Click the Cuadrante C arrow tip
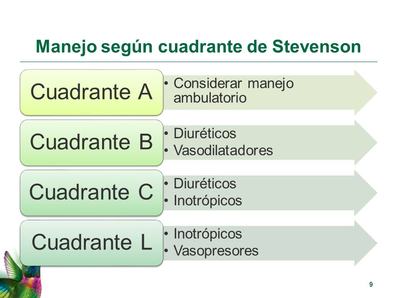Viewport: 397px width, 298px height. click(x=366, y=193)
